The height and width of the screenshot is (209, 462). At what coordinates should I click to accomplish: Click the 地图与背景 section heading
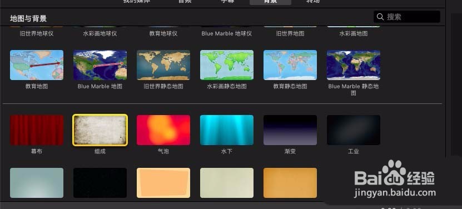(28, 18)
